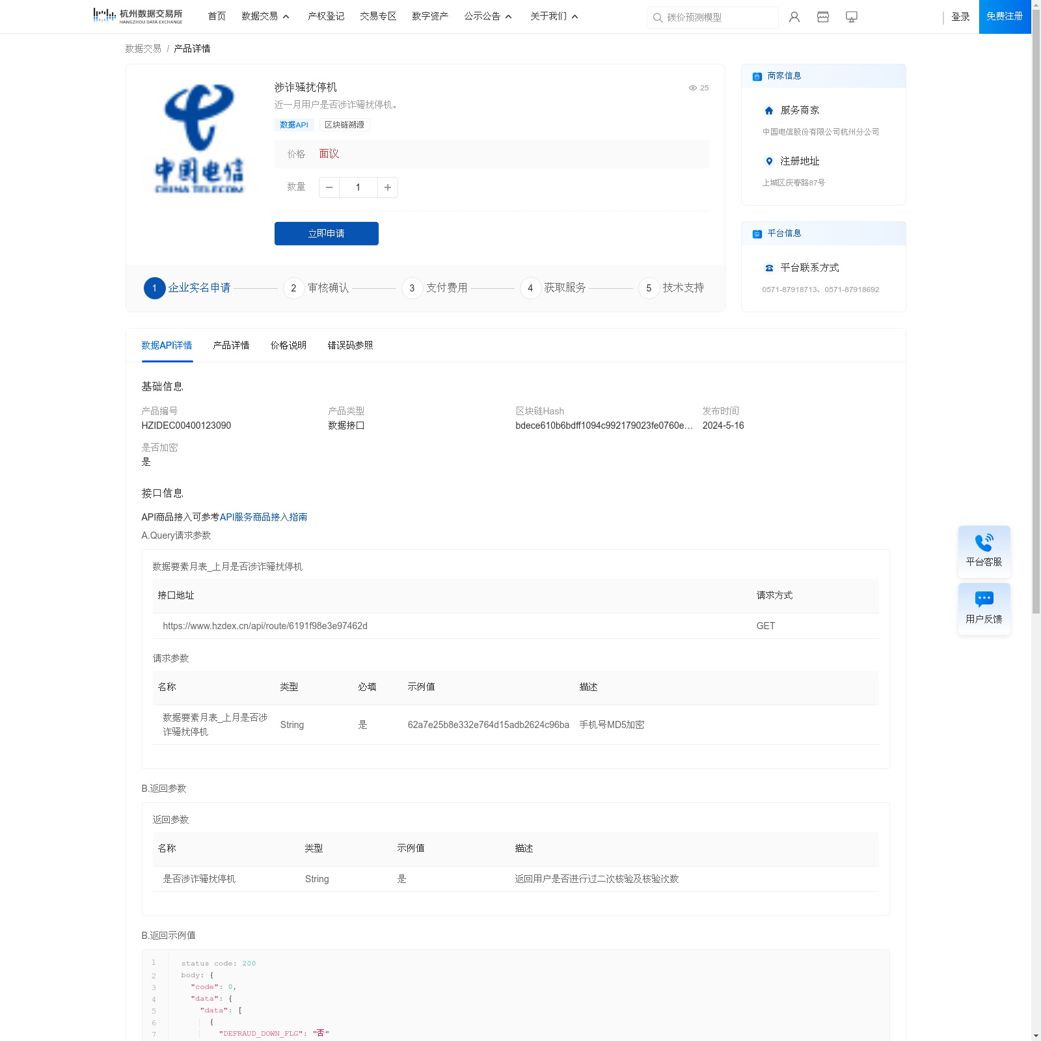
Task: Open the user profile icon
Action: [x=794, y=17]
